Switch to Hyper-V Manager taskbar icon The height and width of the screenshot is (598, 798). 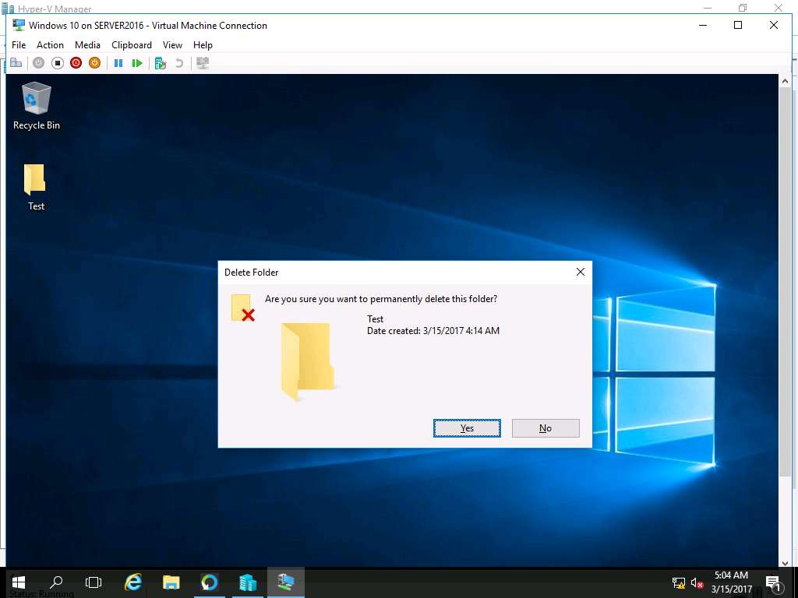(x=248, y=582)
